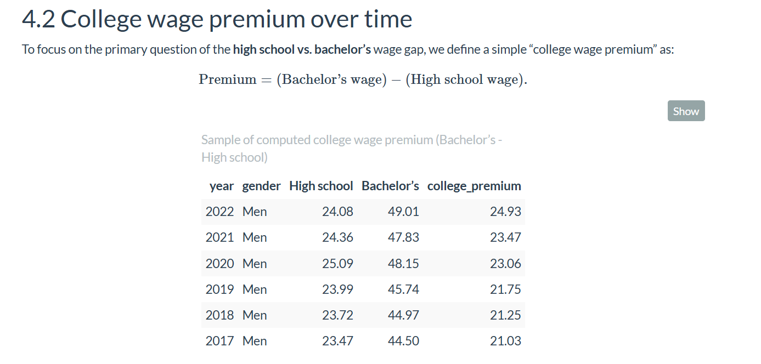Click the 2017 year cell
The image size is (761, 364).
point(219,341)
